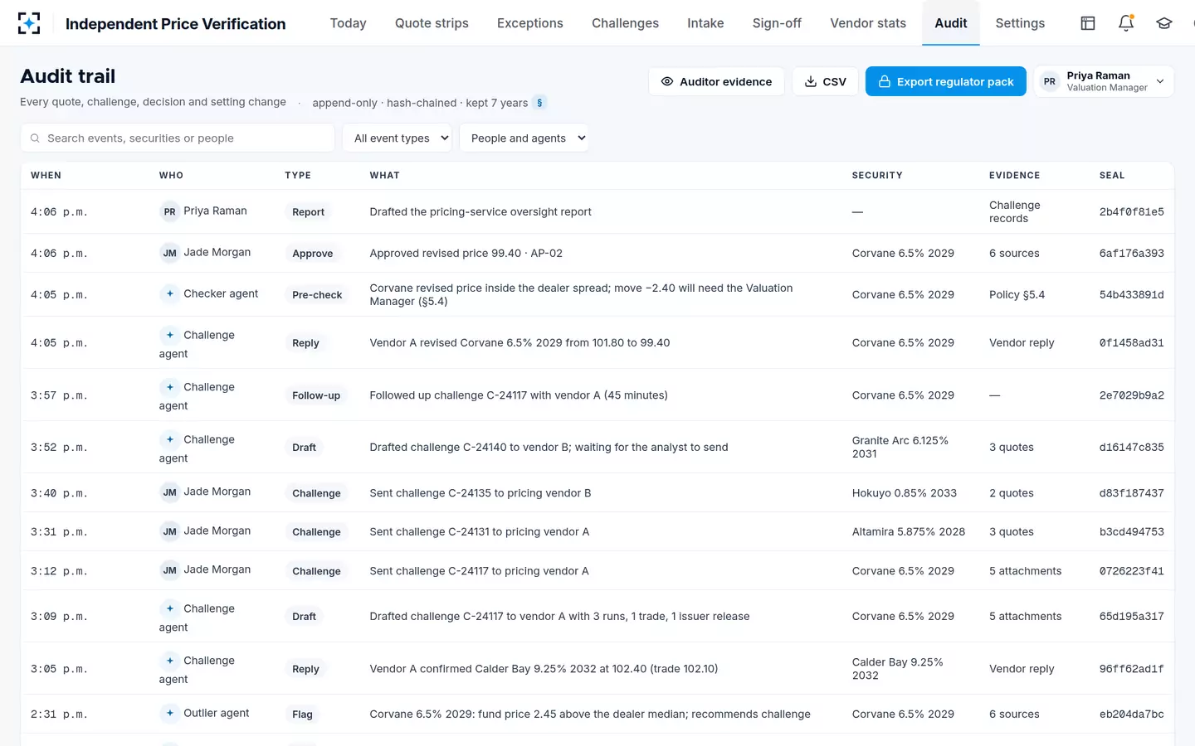Click the Challenge agent icon in the C-24140 draft row

(169, 439)
